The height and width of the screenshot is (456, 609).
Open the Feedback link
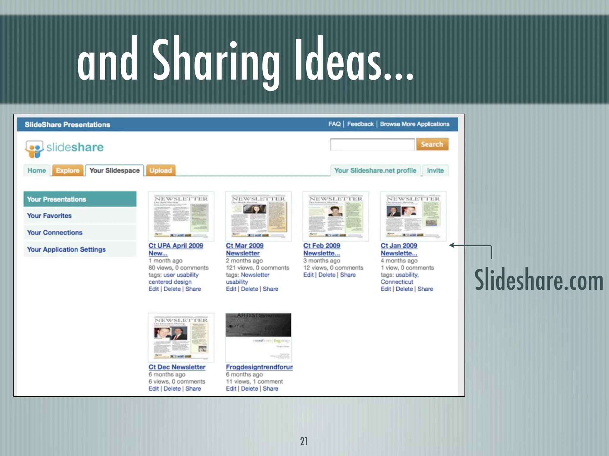pyautogui.click(x=360, y=124)
